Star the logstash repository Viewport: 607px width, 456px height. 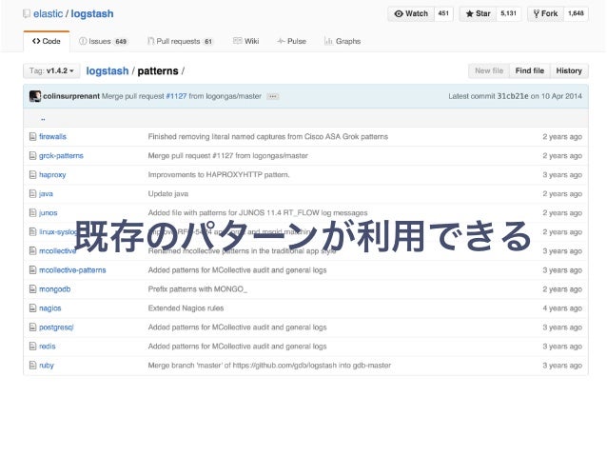(479, 13)
